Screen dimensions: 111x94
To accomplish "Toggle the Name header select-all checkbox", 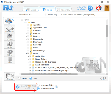I will pos(22,20).
